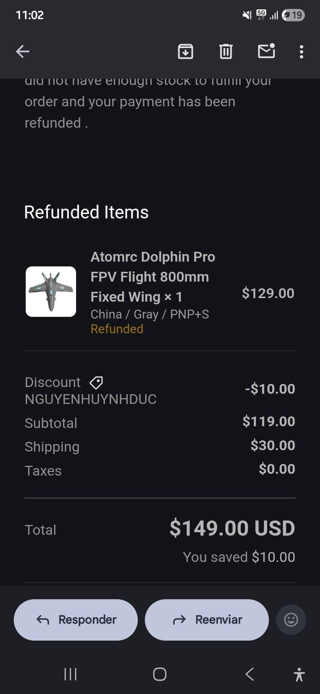
Task: Archive this email
Action: tap(185, 52)
